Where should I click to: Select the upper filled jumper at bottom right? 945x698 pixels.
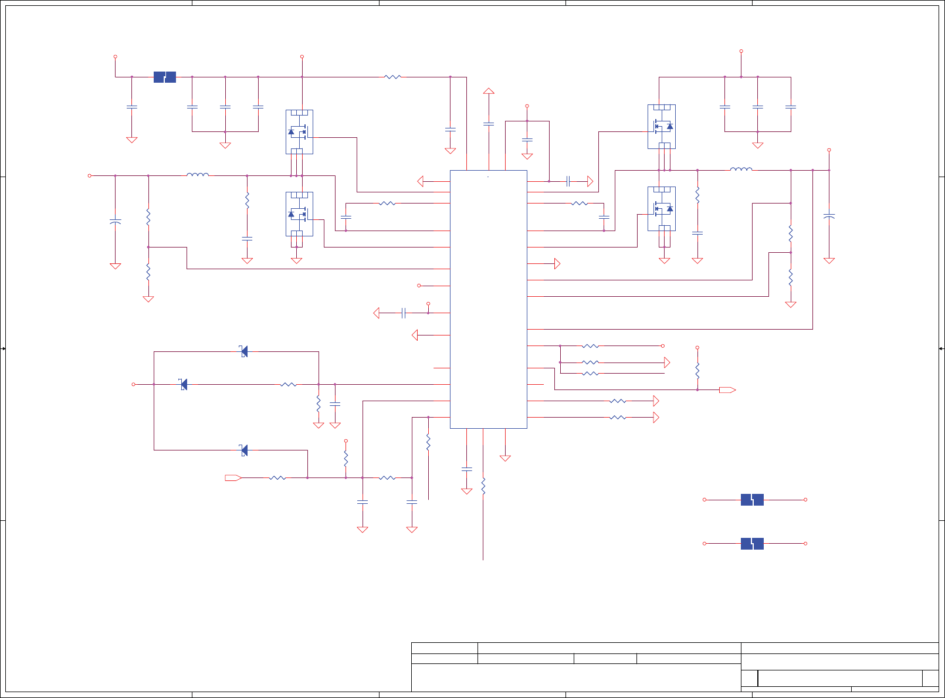(752, 500)
